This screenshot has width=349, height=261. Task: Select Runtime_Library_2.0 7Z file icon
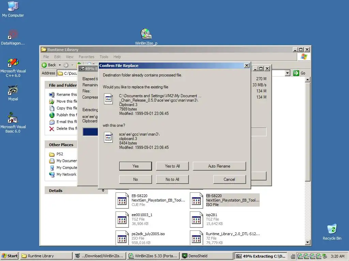pos(196,238)
